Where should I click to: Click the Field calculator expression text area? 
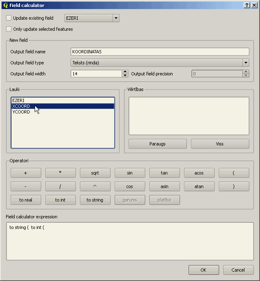(x=130, y=241)
